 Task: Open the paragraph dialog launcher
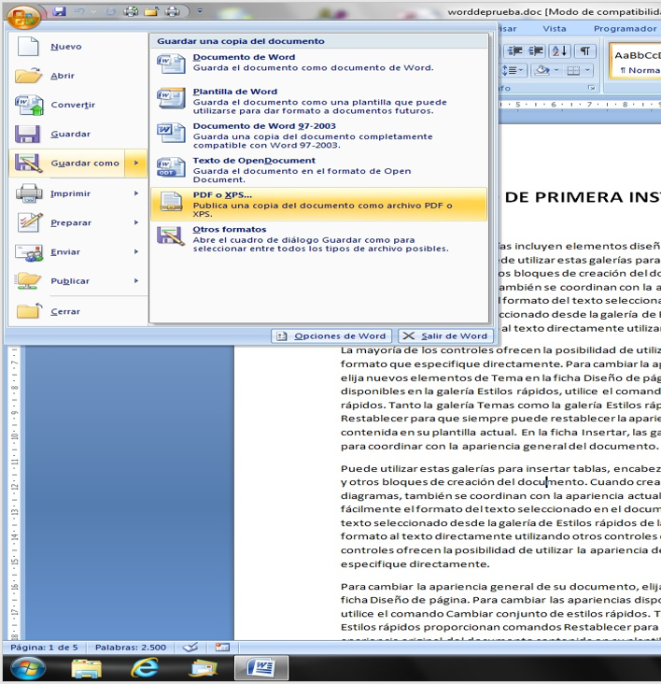[x=591, y=88]
